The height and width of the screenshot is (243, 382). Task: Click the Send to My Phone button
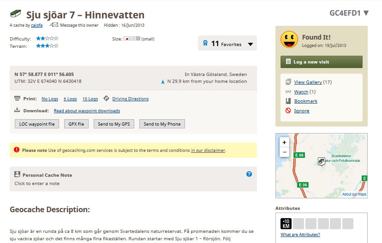[x=161, y=124]
